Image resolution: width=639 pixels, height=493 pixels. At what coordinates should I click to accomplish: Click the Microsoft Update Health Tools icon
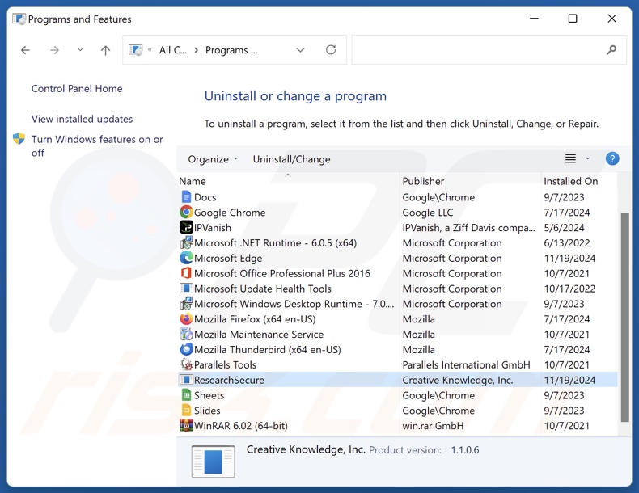186,289
